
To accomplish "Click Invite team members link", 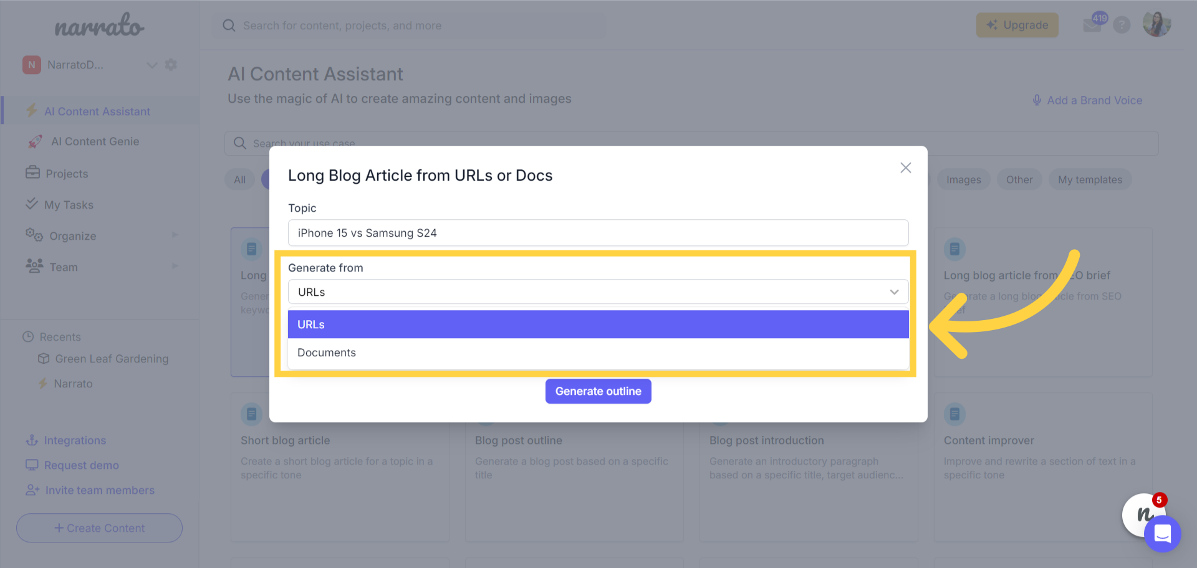I will [100, 490].
